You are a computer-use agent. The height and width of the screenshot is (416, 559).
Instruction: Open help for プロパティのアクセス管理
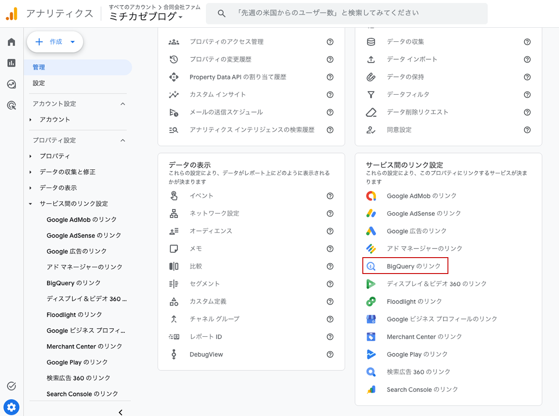click(330, 42)
